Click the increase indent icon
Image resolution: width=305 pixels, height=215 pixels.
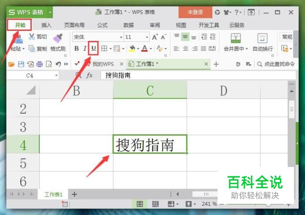213,37
